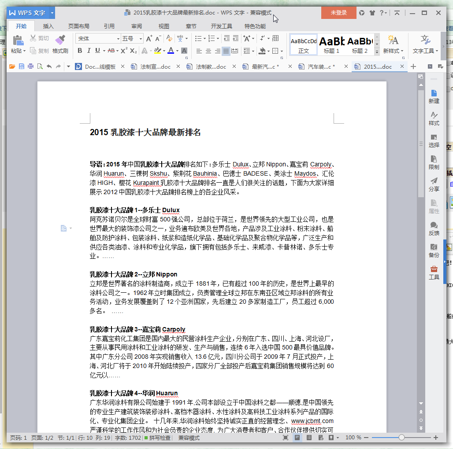The image size is (453, 449).
Task: Open the Feedback (反馈) sidebar panel
Action: (434, 228)
